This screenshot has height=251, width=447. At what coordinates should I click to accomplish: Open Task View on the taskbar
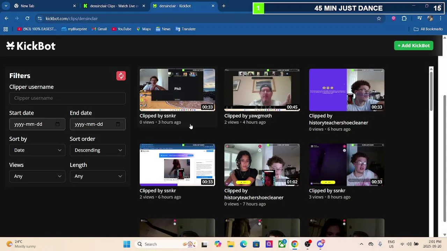point(204,244)
